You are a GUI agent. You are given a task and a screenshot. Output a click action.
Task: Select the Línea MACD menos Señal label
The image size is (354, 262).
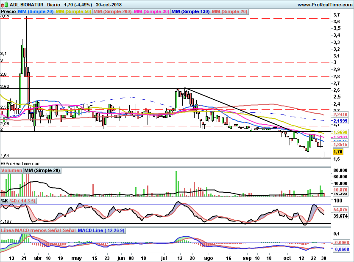click(x=31, y=230)
